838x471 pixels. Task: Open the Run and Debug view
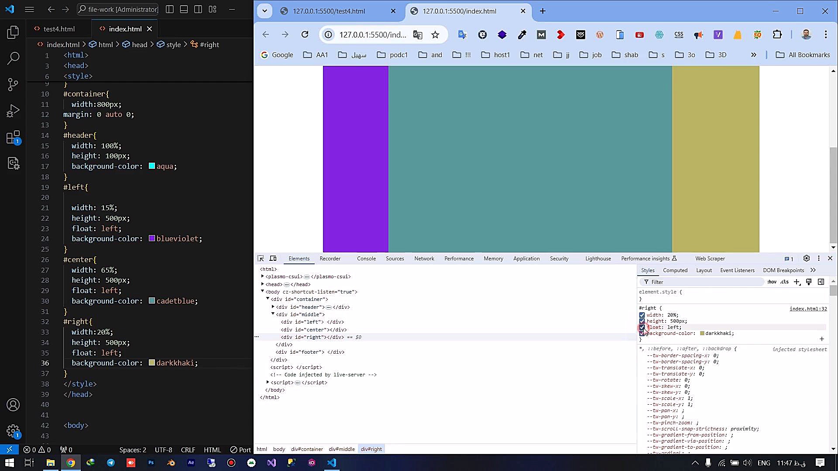(x=13, y=111)
